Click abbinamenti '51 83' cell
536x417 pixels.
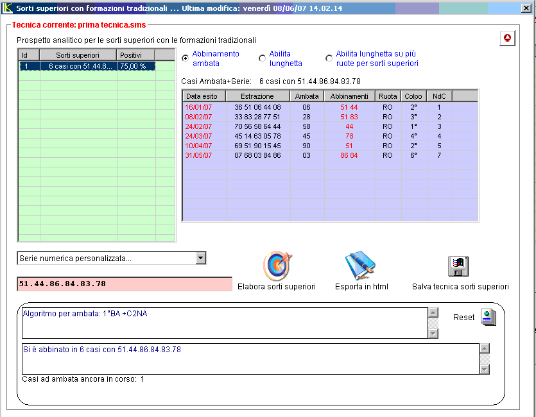click(x=349, y=117)
